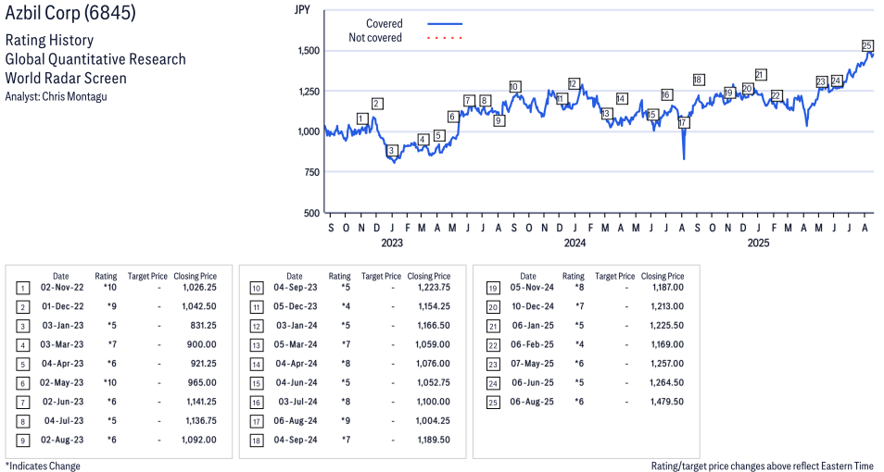Click the 2025 year label under chart
Viewport: 884px width, 472px height.
point(758,242)
